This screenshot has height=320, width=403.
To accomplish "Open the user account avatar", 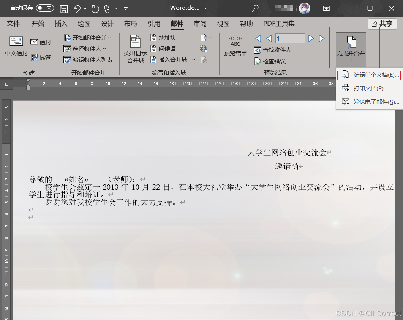I will (305, 8).
